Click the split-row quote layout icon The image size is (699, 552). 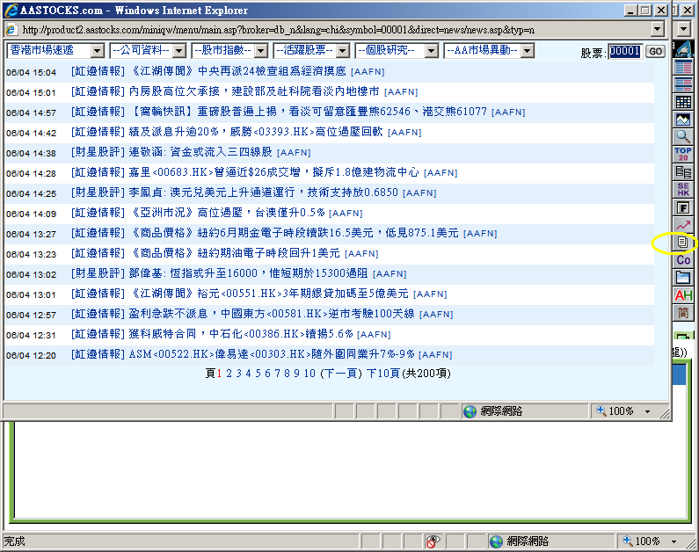tap(683, 84)
